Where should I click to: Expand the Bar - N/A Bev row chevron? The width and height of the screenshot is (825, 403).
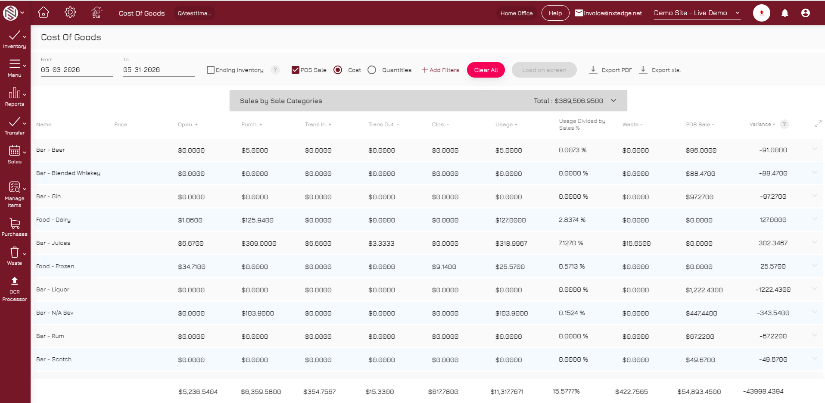(815, 312)
